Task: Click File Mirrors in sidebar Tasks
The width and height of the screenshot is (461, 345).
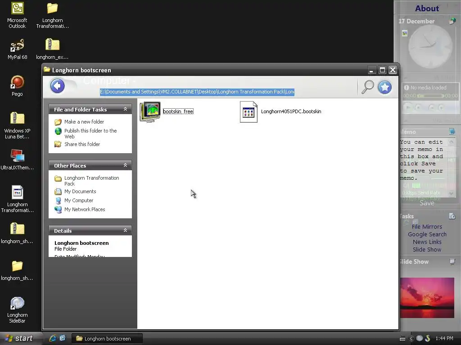Action: 427,226
